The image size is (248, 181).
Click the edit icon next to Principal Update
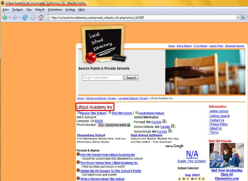[164, 122]
